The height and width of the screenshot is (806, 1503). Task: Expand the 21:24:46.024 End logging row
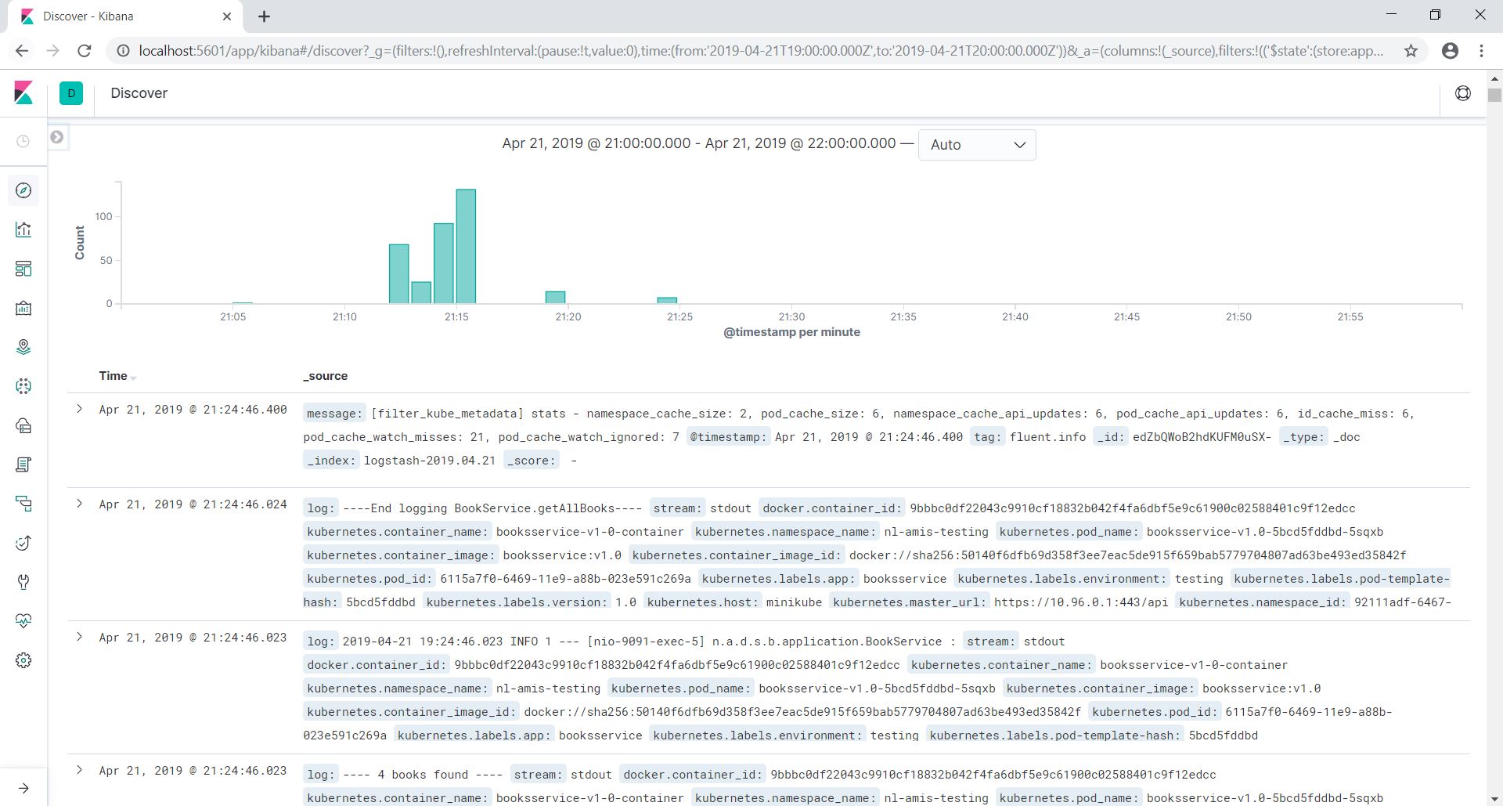tap(79, 504)
